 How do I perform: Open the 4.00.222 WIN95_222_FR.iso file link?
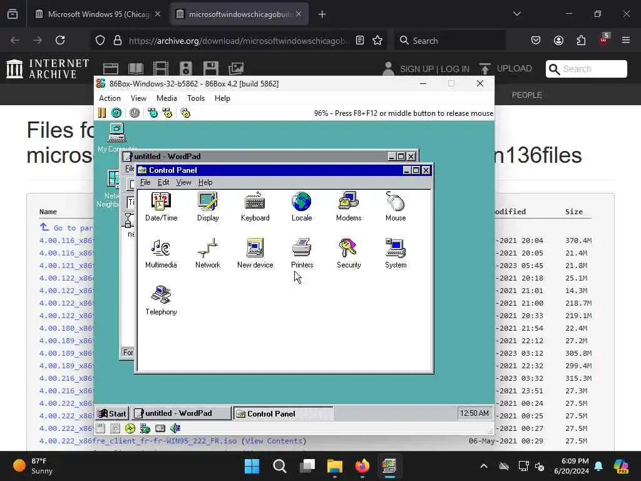138,441
